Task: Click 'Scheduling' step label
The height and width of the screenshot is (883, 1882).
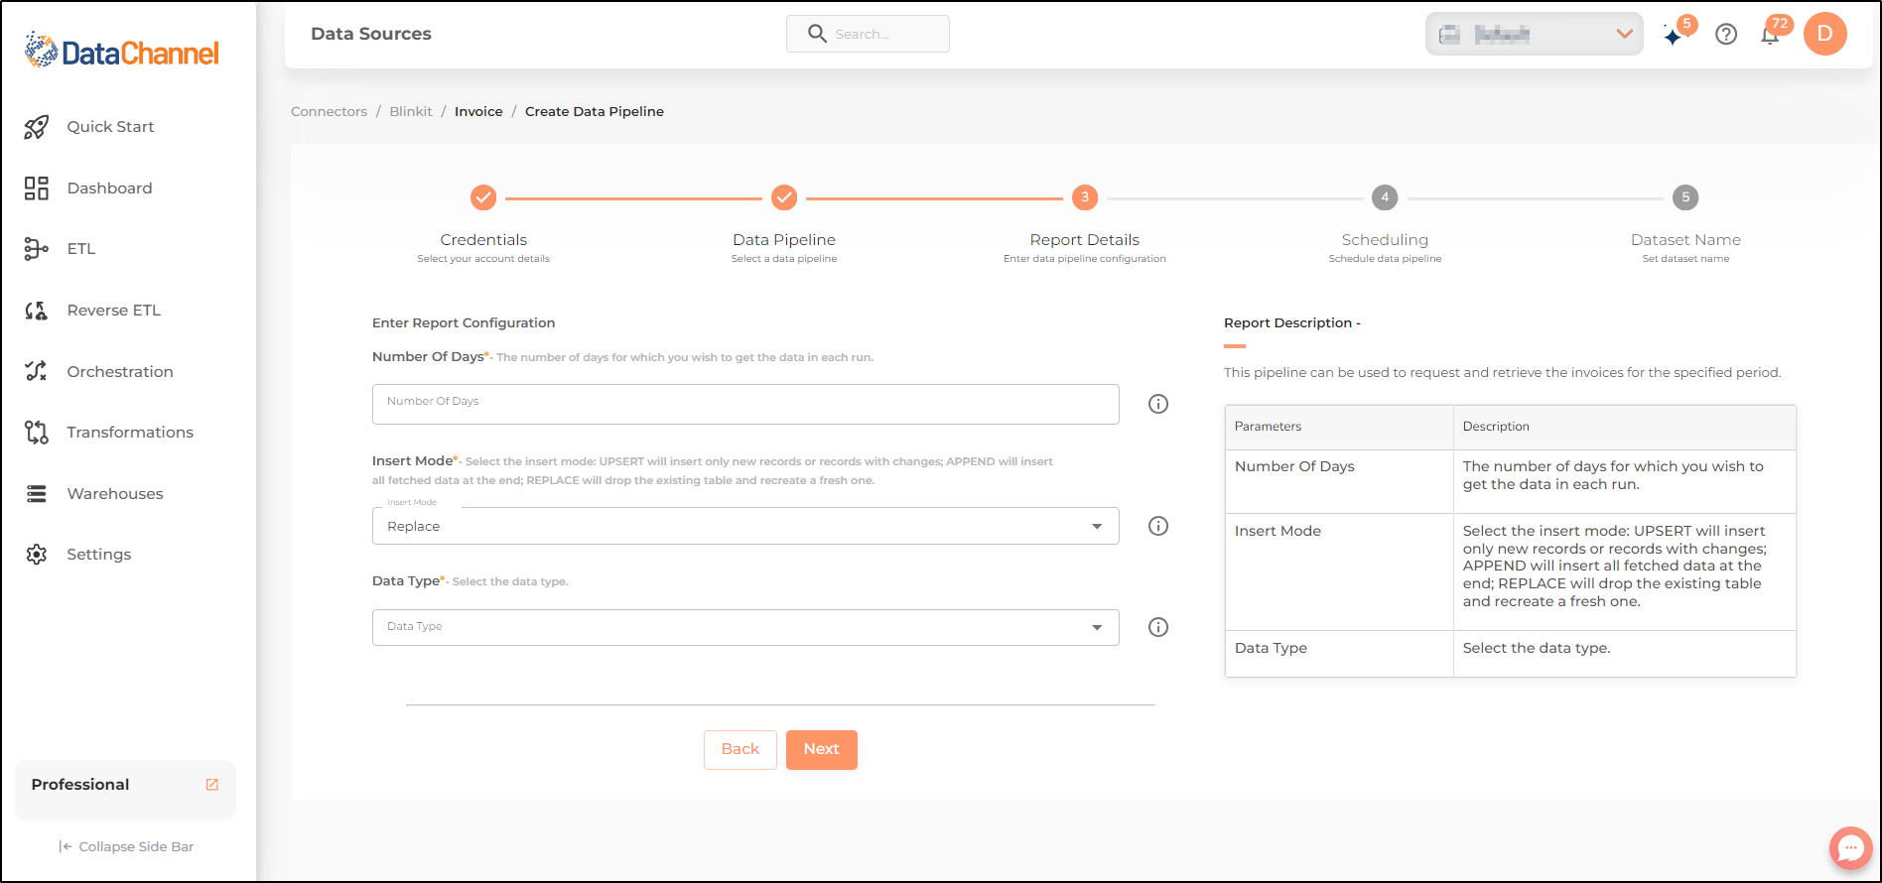Action: [x=1385, y=240]
